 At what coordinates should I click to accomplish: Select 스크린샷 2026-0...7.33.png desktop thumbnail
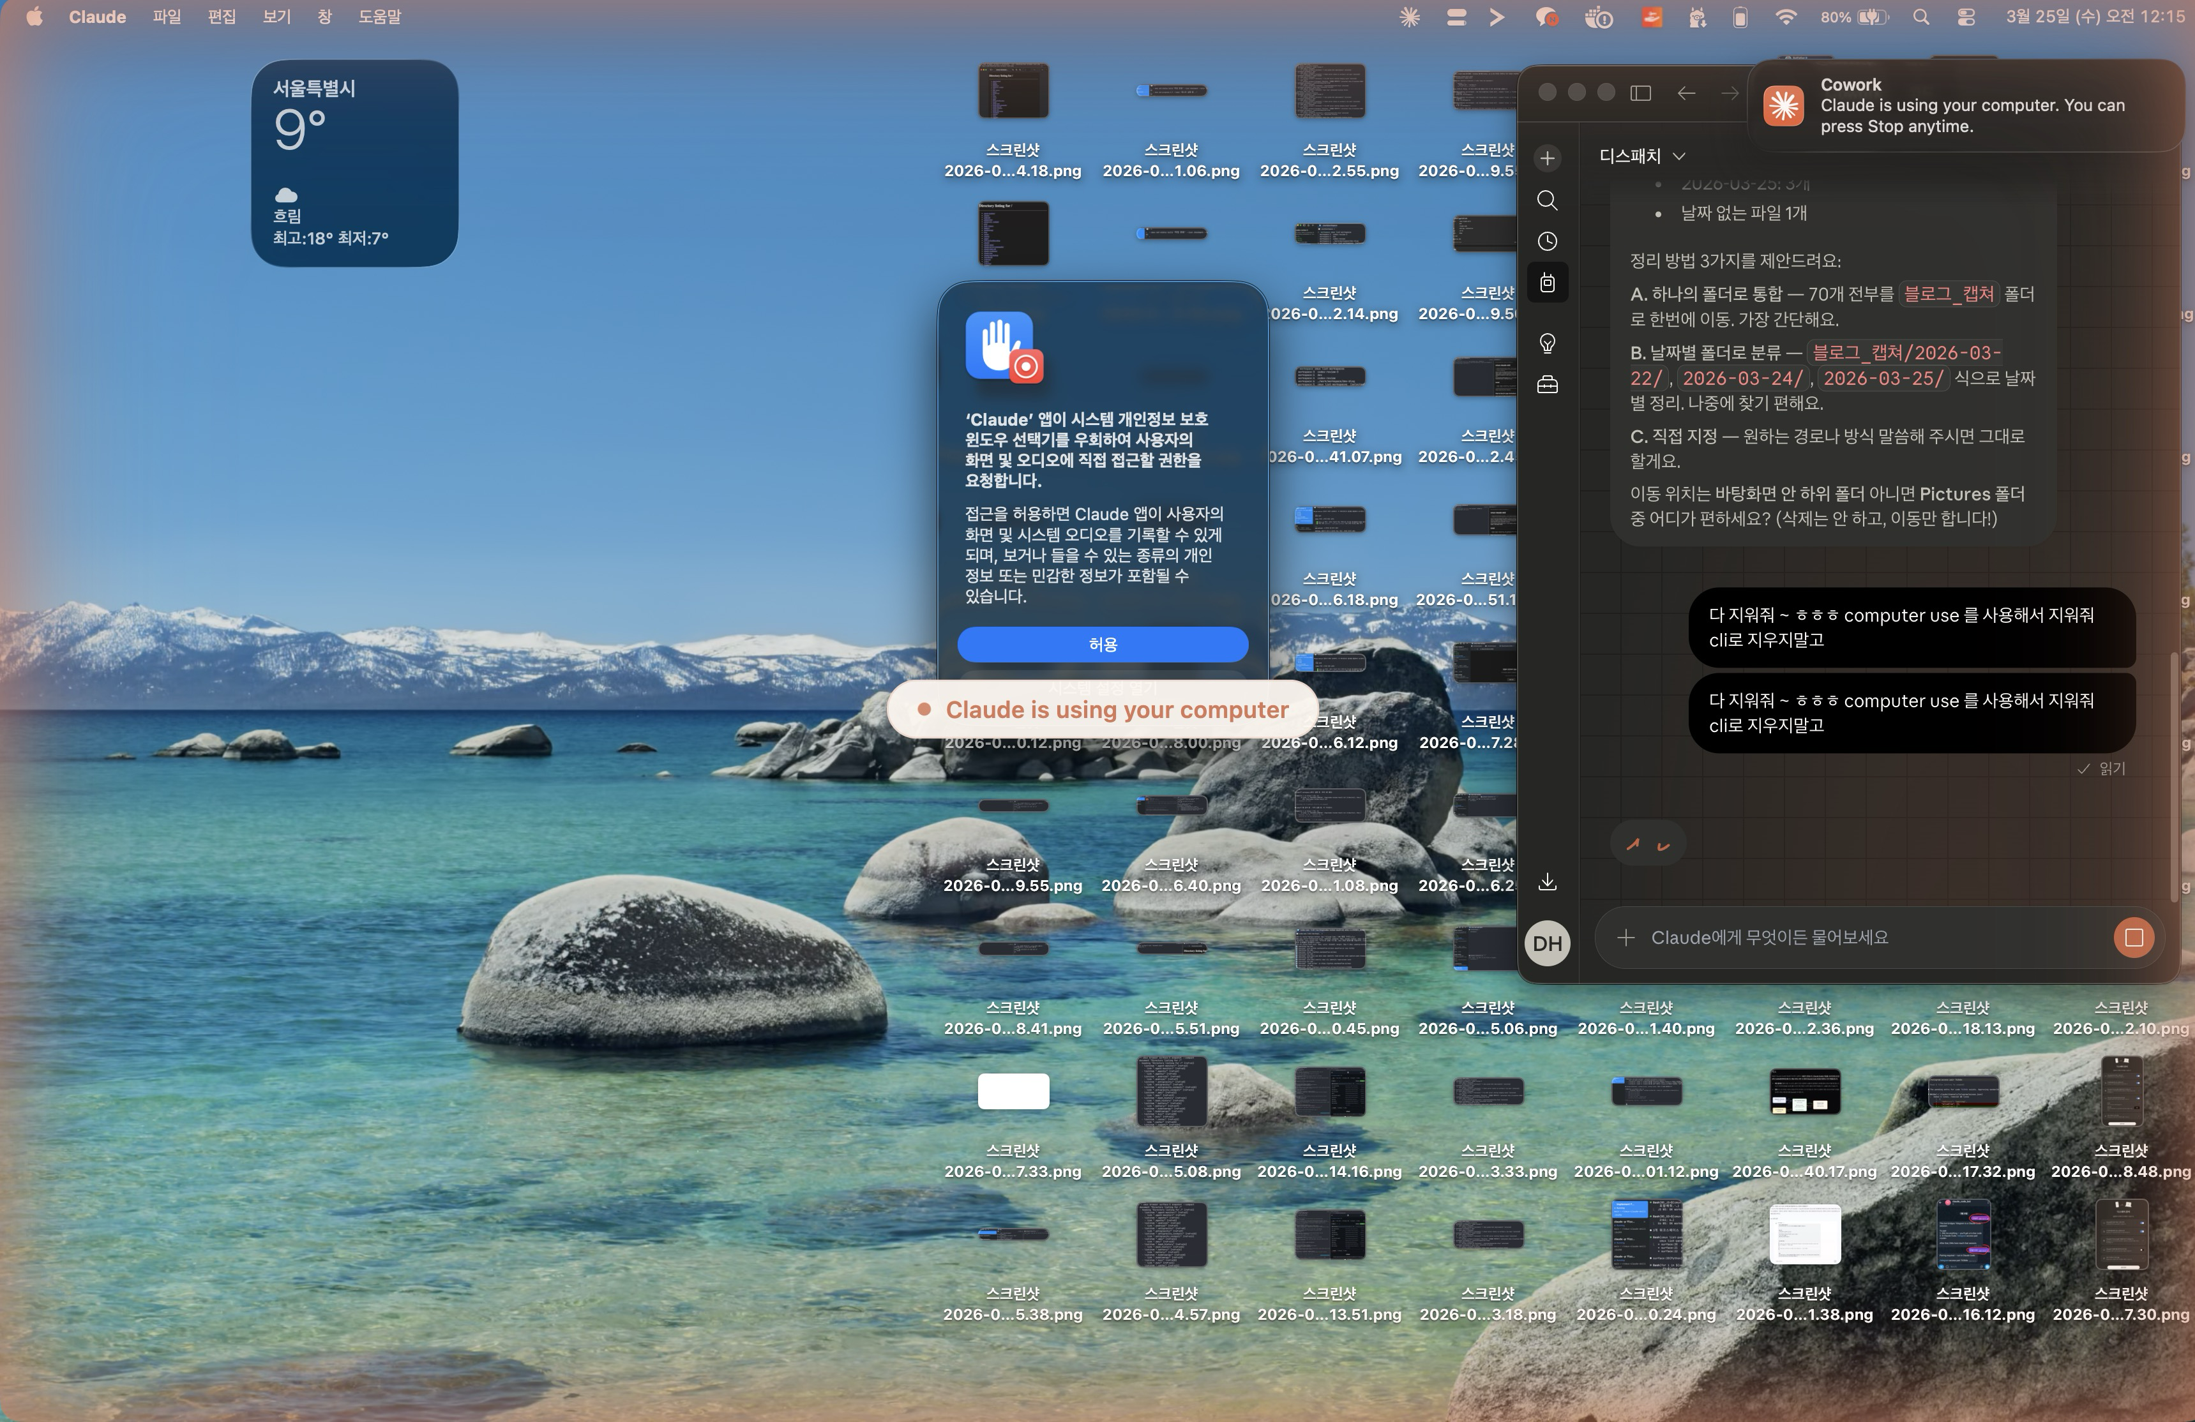(1013, 1092)
